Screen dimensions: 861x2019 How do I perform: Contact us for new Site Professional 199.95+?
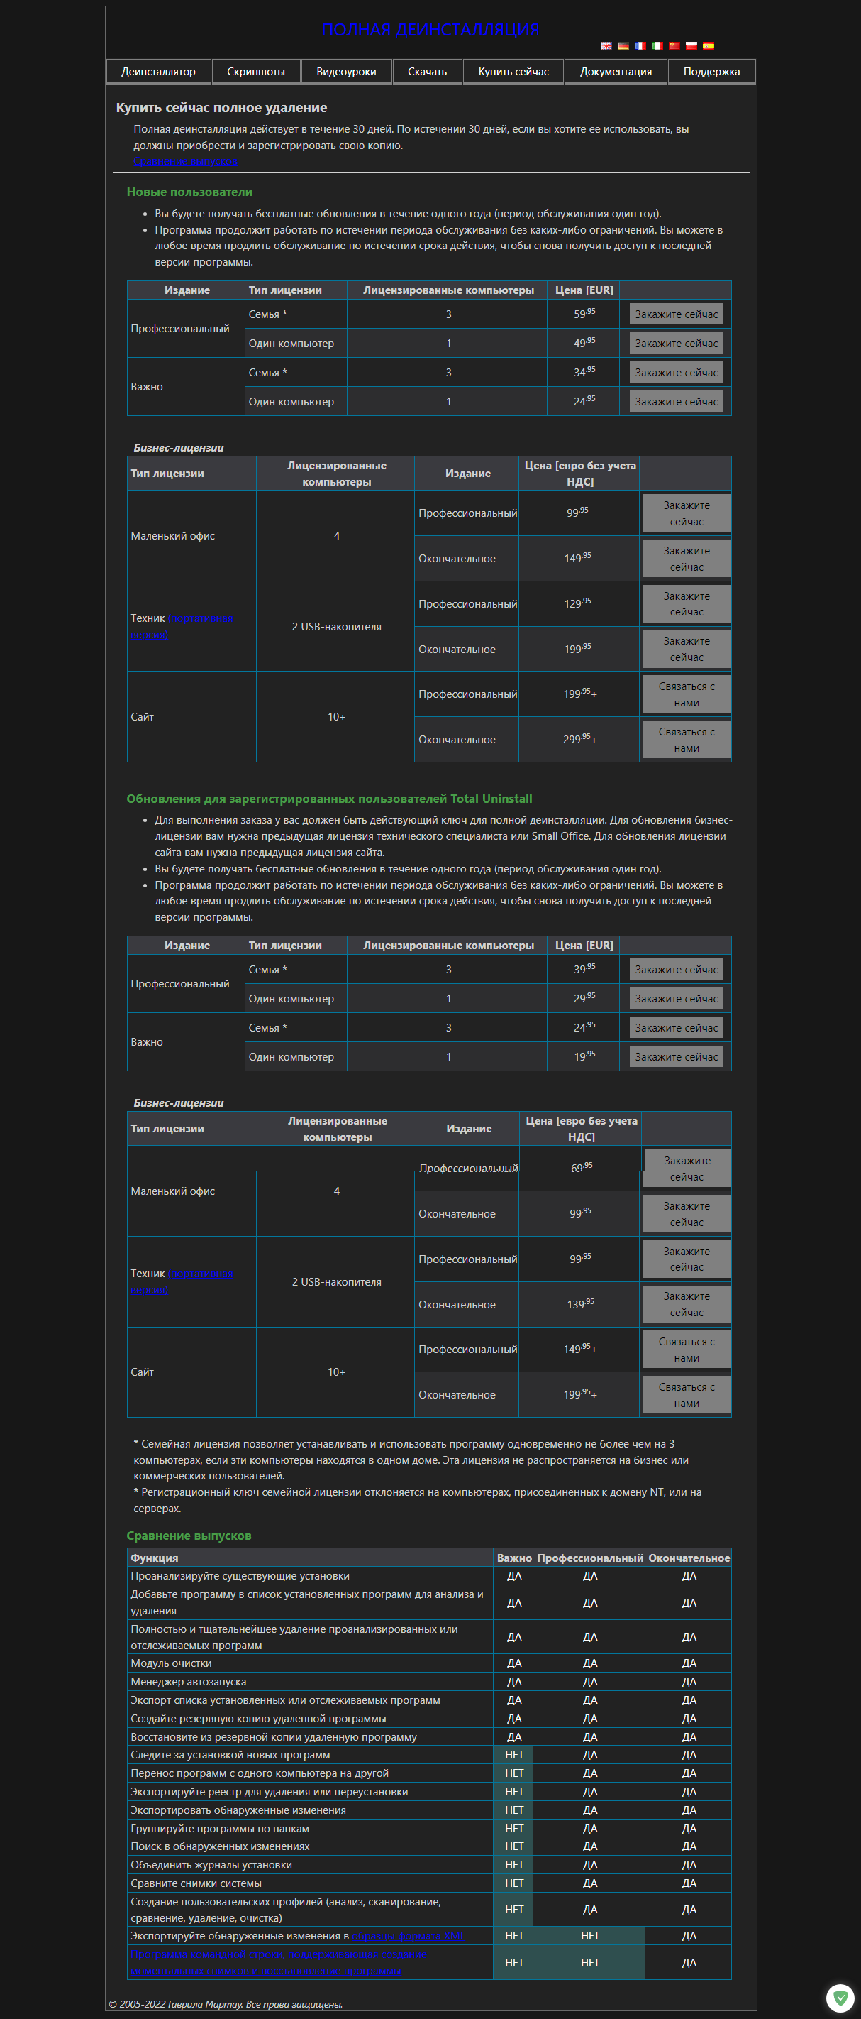pos(687,694)
